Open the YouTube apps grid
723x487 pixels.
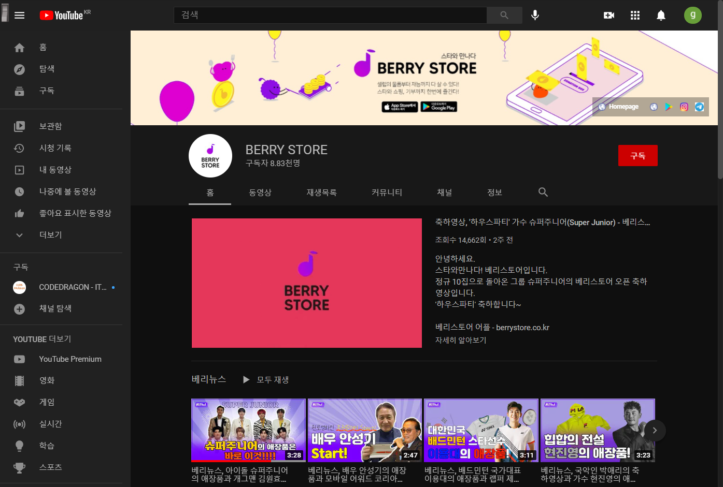pos(635,15)
